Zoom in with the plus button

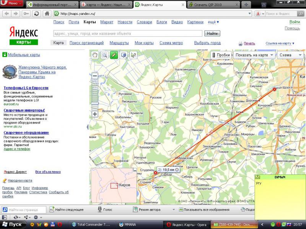point(95,114)
